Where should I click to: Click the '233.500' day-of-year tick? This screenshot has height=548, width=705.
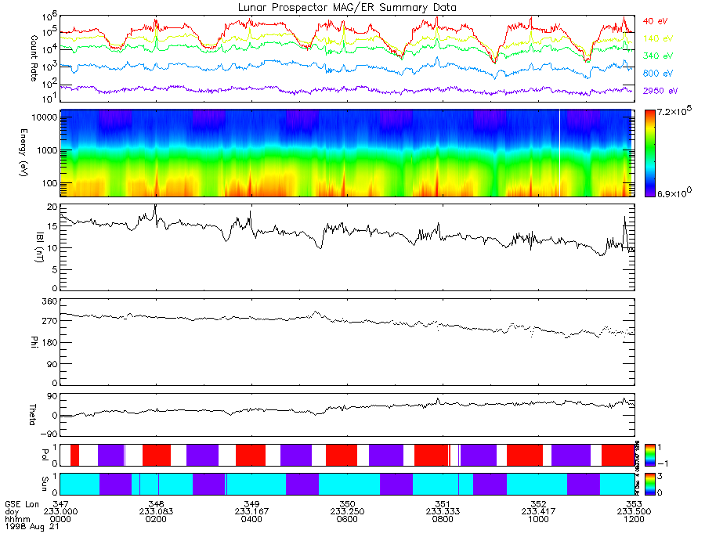(634, 512)
